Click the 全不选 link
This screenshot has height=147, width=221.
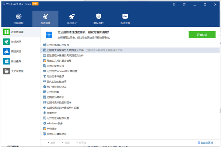[x=81, y=143]
